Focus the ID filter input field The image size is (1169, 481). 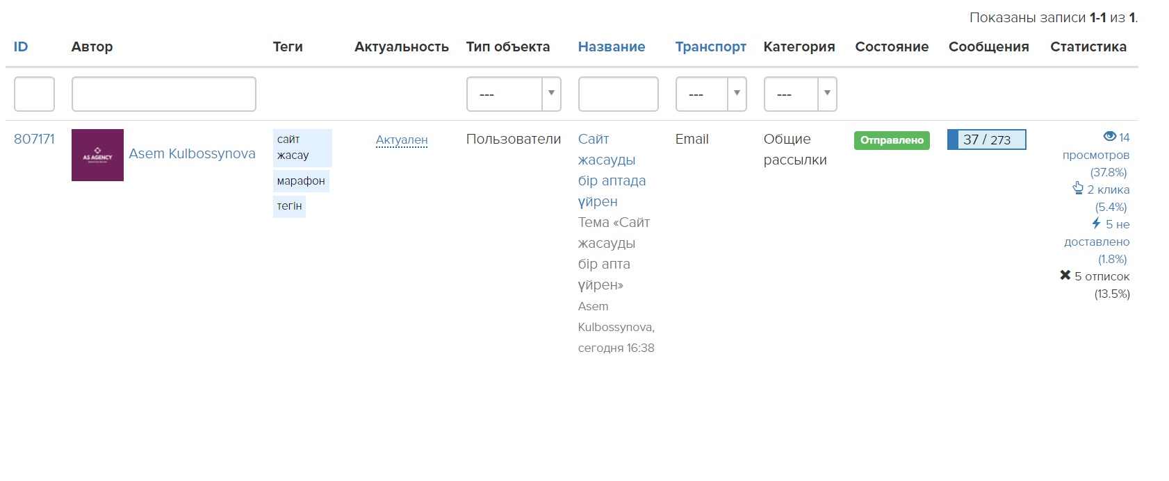34,94
